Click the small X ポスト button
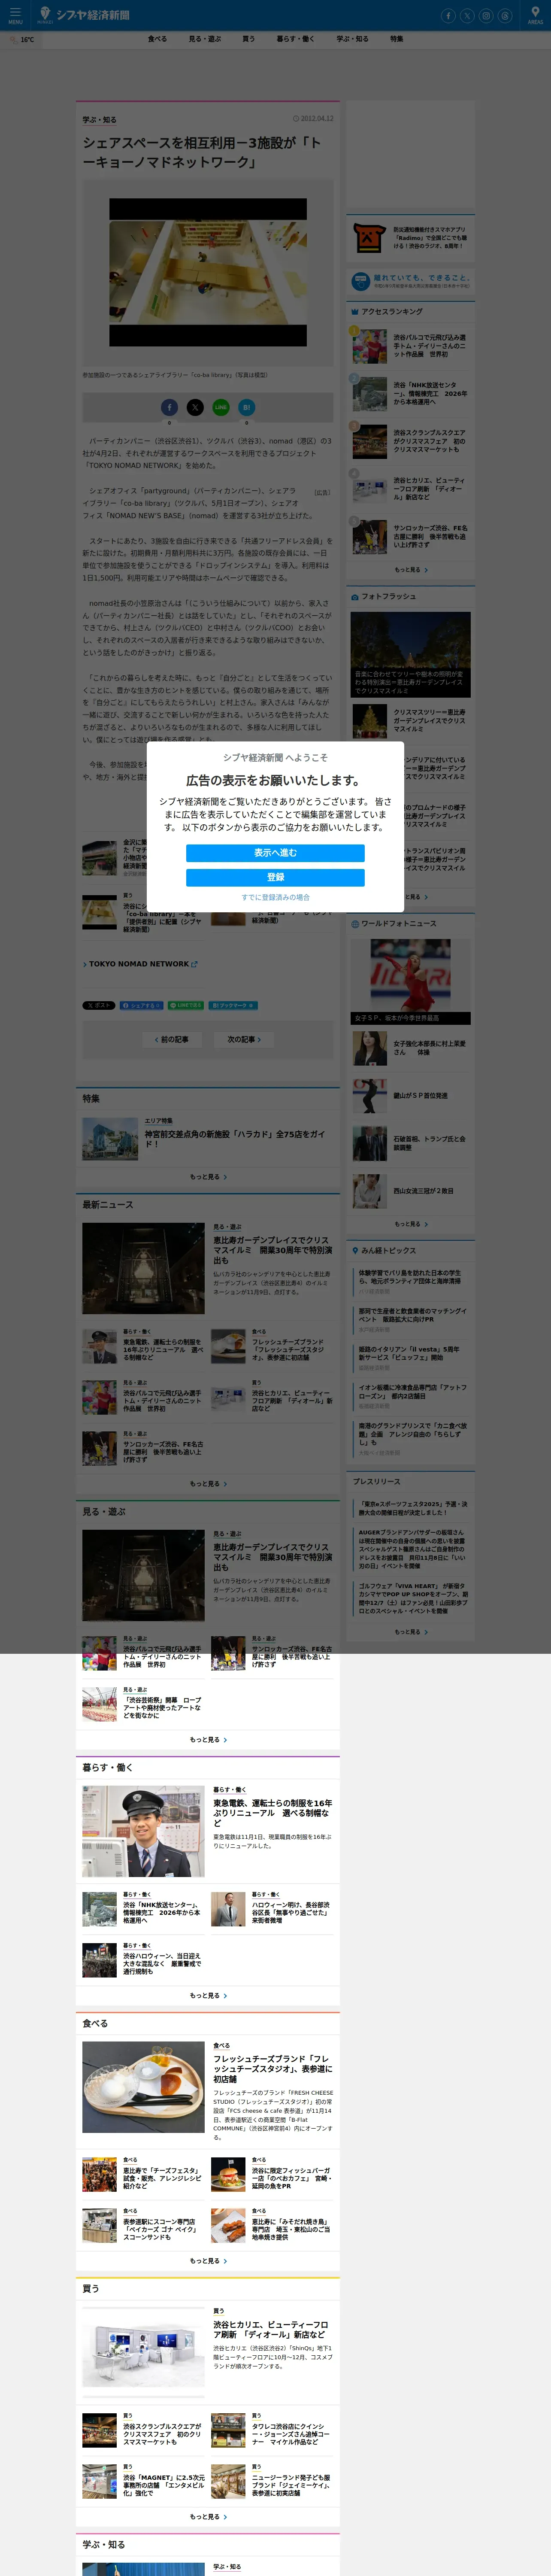Viewport: 551px width, 2576px height. [99, 1005]
